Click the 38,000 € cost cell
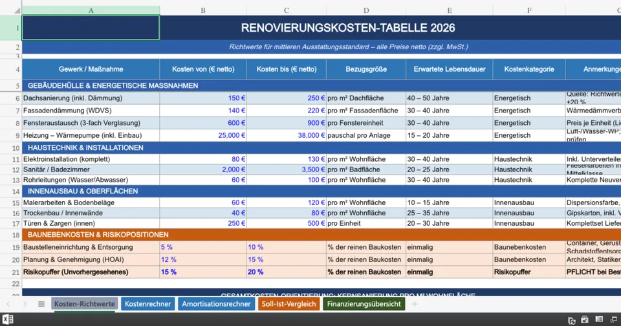 click(287, 135)
